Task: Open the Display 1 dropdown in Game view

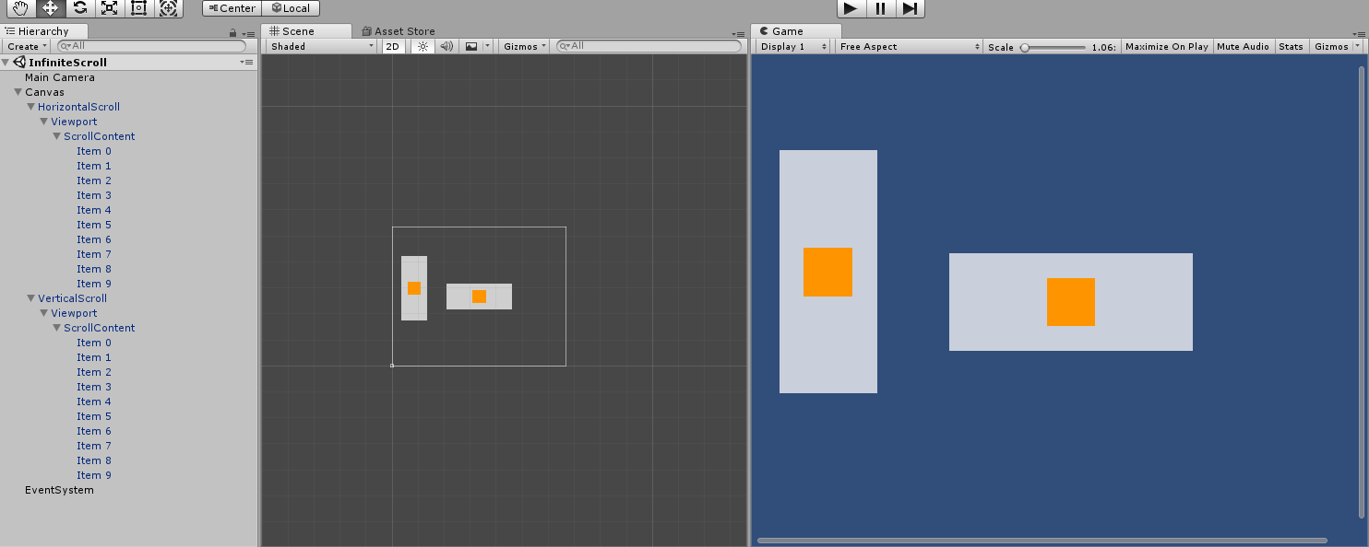Action: (792, 46)
